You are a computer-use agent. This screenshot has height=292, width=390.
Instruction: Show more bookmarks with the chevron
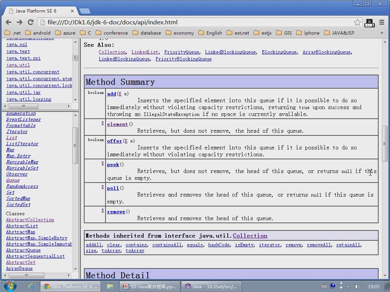[x=382, y=33]
